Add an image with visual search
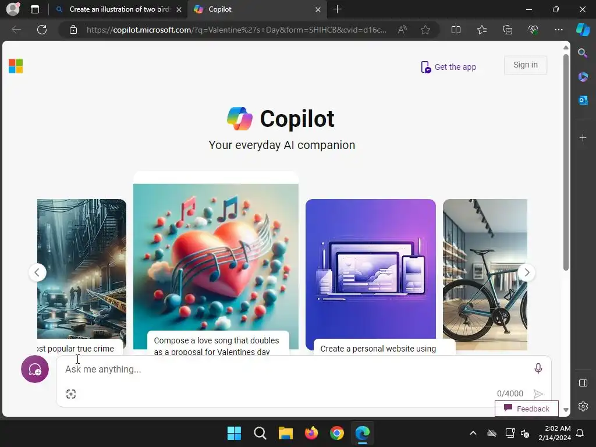This screenshot has height=447, width=596. (70, 394)
